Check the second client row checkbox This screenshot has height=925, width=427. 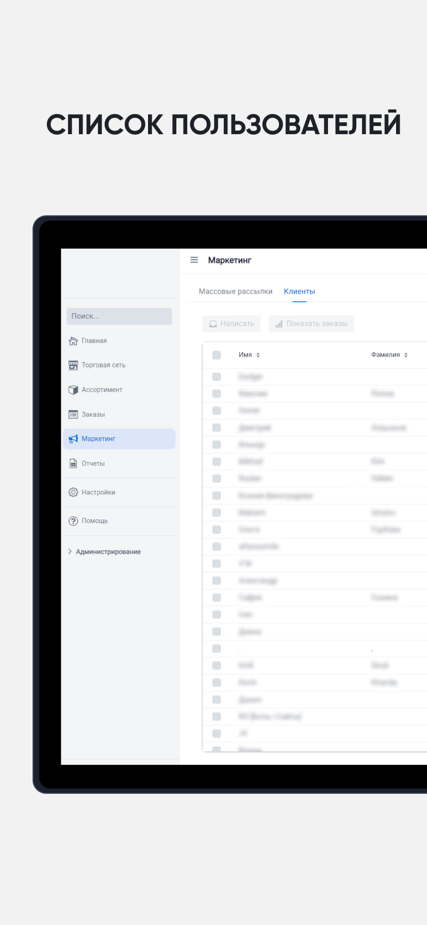217,394
